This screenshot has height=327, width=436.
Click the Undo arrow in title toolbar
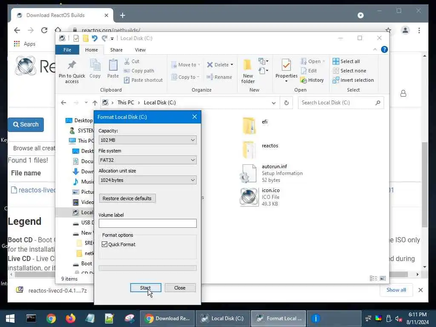click(x=95, y=38)
